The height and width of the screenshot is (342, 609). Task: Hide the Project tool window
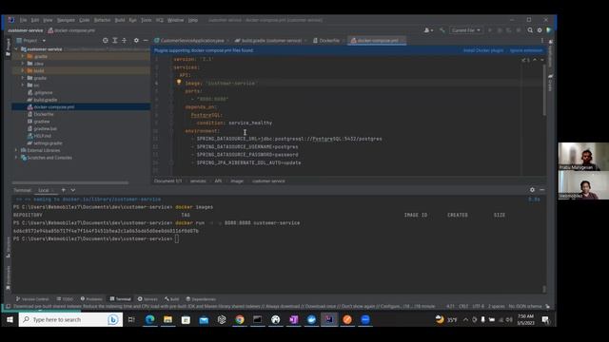coord(146,40)
